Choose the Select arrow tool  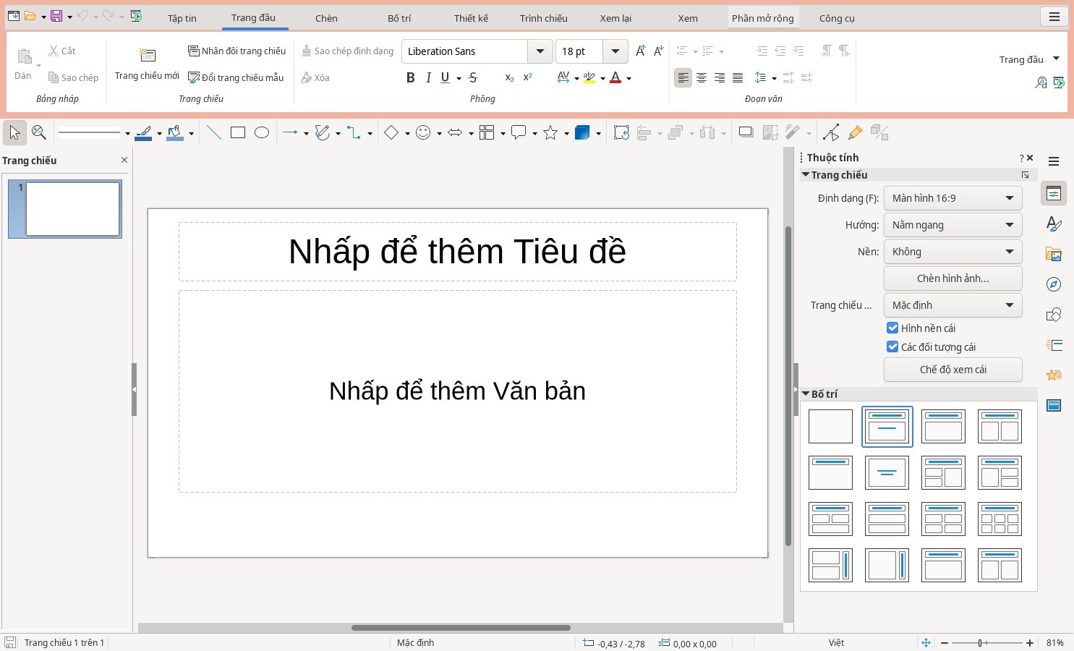(x=14, y=132)
